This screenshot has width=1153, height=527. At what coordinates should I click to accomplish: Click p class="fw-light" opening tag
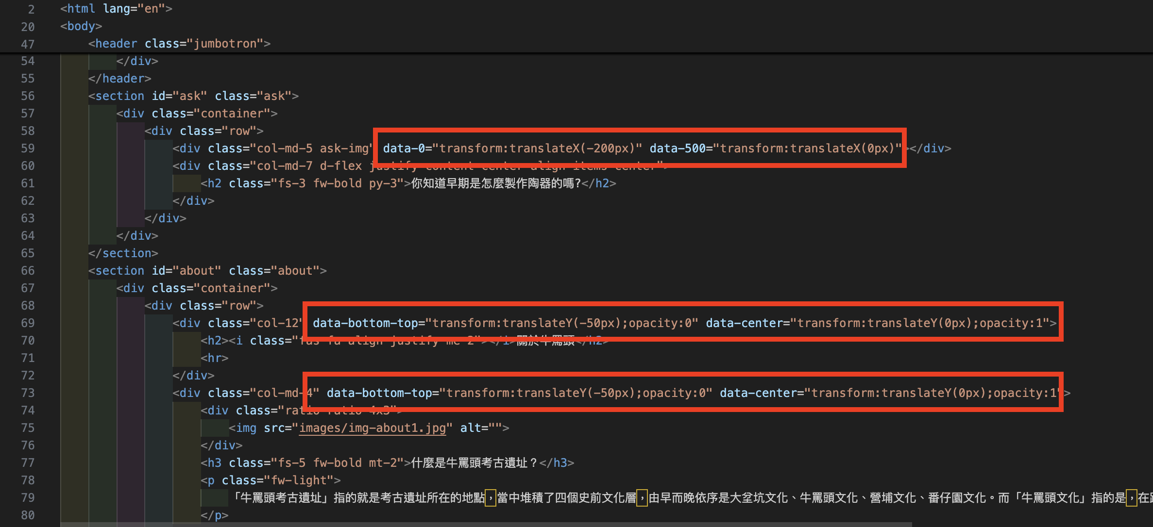click(x=271, y=480)
